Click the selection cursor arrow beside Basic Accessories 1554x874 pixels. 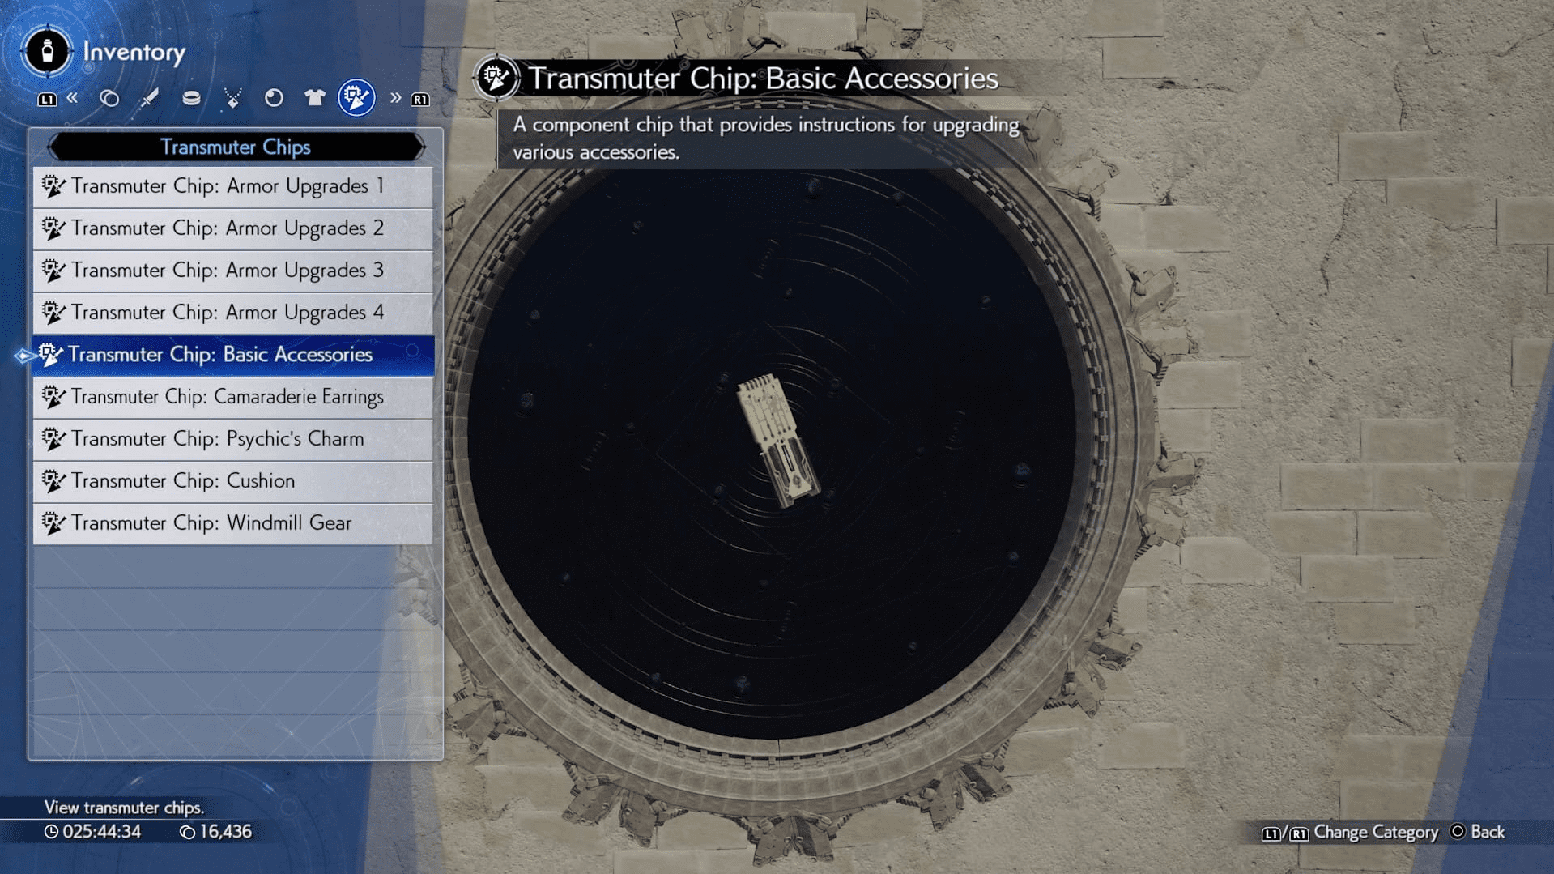[x=23, y=356]
